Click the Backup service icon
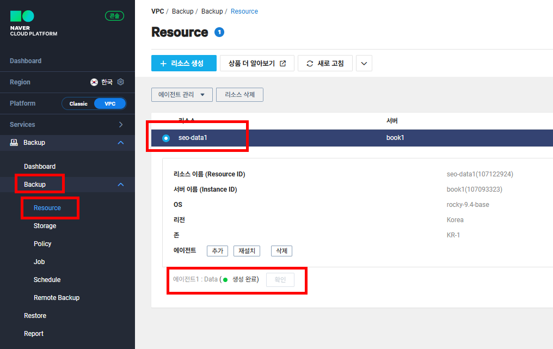 pyautogui.click(x=14, y=143)
